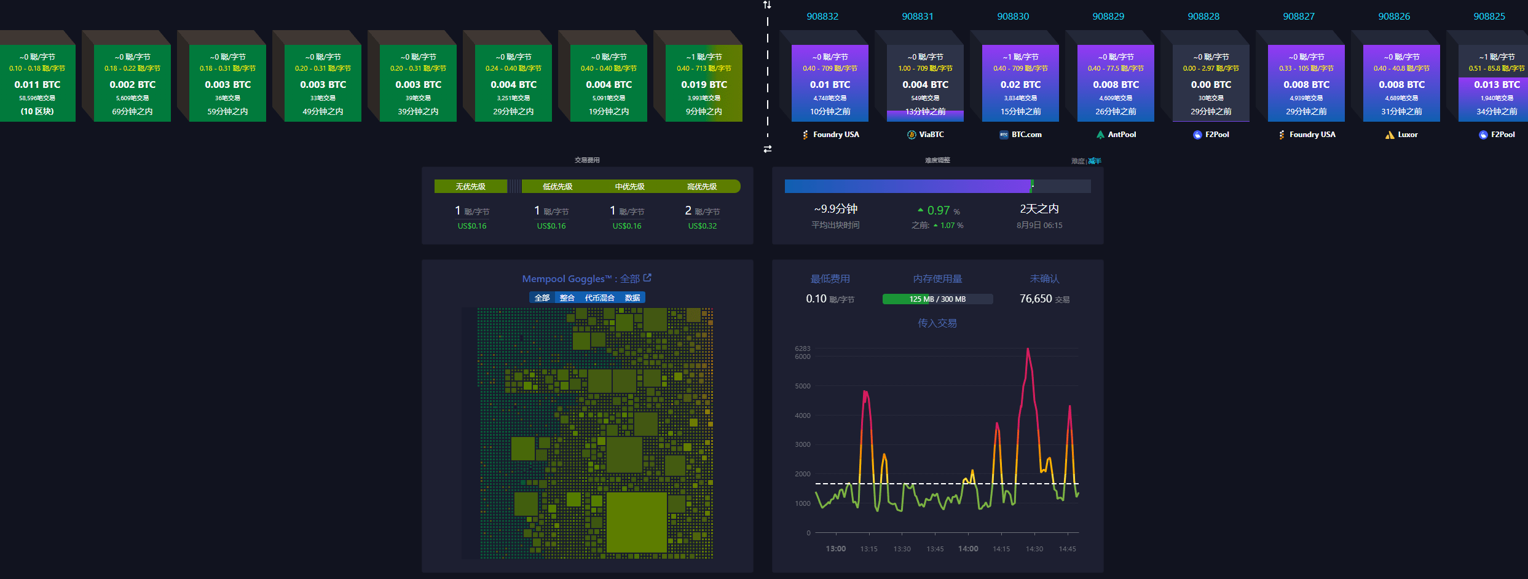
Task: Open the 0.00 BTC block with 30 transactions
Action: pos(1211,83)
